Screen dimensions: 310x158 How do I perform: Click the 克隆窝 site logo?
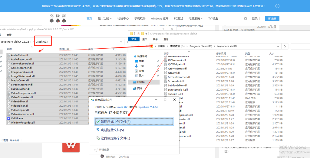coord(58,18)
